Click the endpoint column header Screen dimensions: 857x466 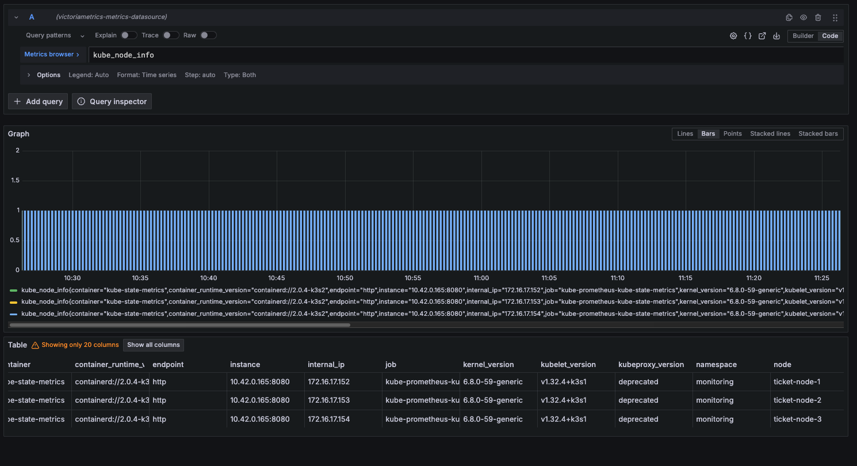(x=167, y=364)
